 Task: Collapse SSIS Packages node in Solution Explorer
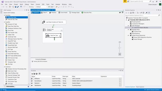128,26
